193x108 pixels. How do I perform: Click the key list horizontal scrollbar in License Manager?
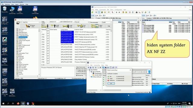[127, 90]
